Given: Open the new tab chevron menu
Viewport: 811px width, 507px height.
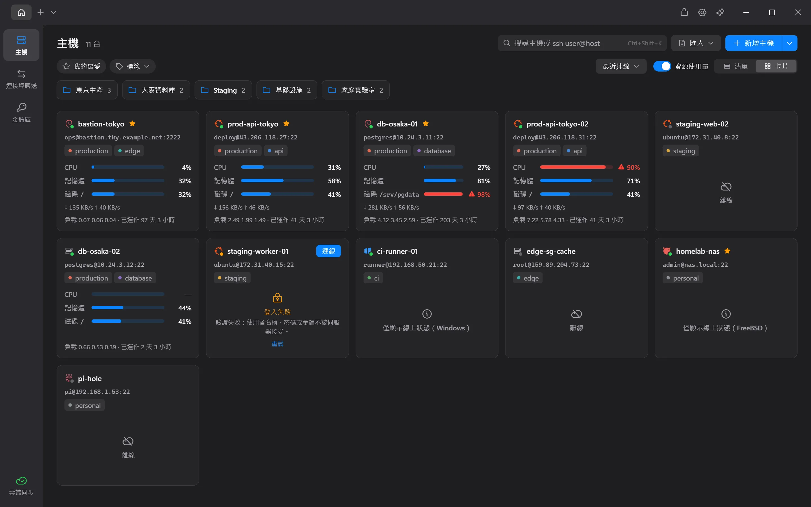Looking at the screenshot, I should coord(53,12).
